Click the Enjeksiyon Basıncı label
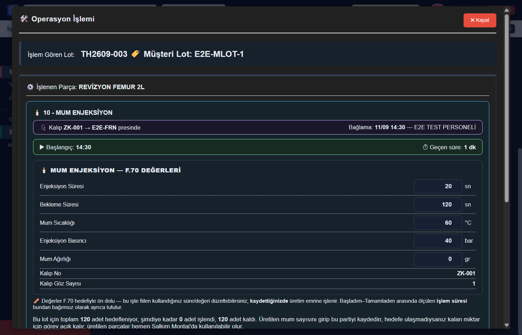522x335 pixels. (63, 241)
